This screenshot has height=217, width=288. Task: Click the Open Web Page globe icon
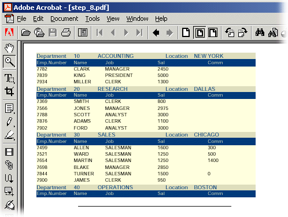point(39,32)
